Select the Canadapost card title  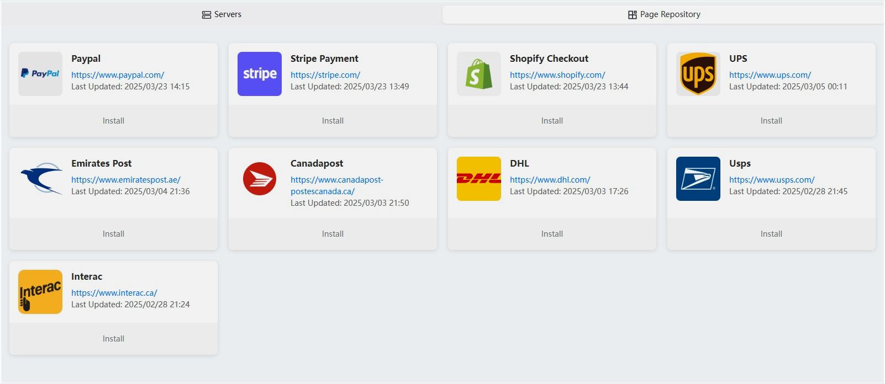pyautogui.click(x=317, y=163)
